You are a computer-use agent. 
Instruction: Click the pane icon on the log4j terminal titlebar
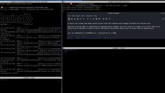point(64,2)
